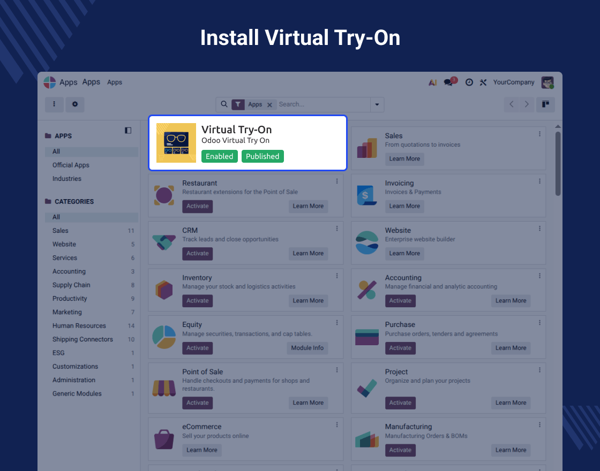Open the Accounting card kebab menu
Image resolution: width=600 pixels, height=471 pixels.
click(539, 276)
